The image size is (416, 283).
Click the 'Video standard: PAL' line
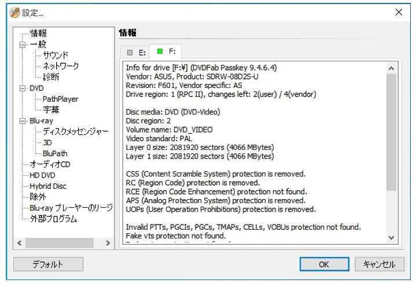159,138
